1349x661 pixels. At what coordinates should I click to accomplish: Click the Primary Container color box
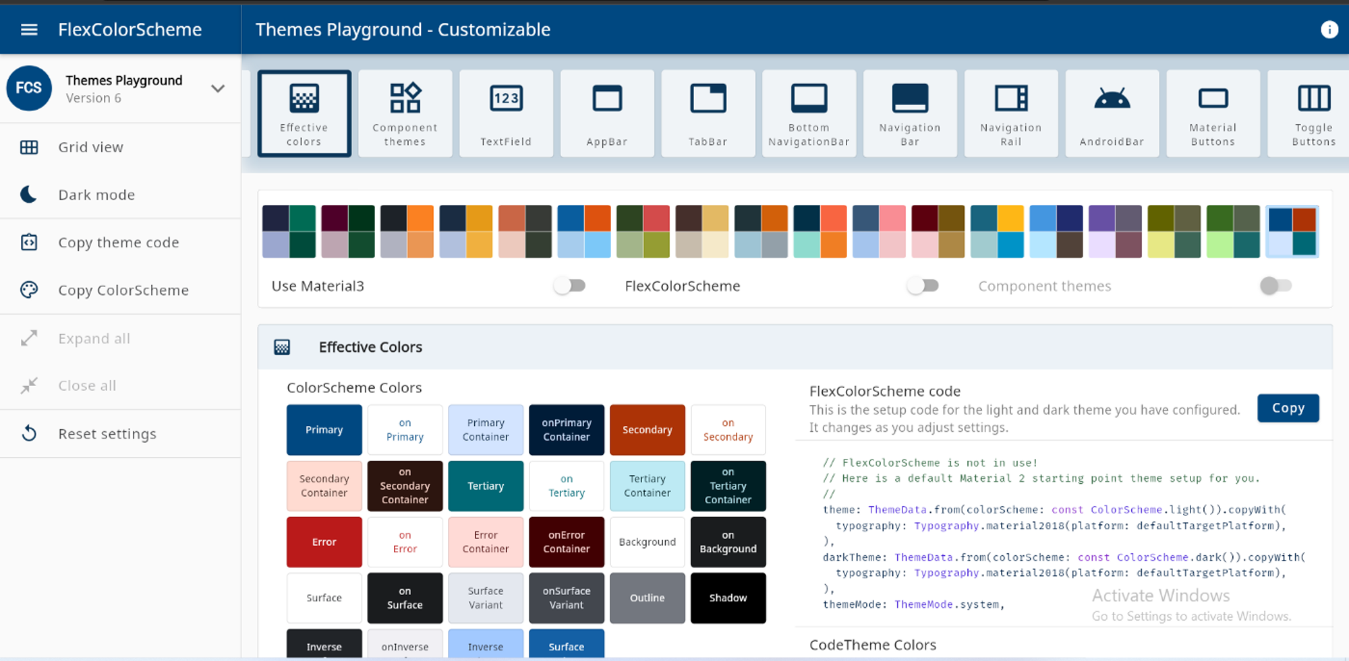pos(486,430)
